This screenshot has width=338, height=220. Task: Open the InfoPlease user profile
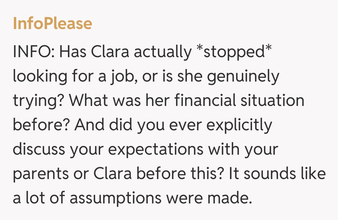(x=52, y=24)
